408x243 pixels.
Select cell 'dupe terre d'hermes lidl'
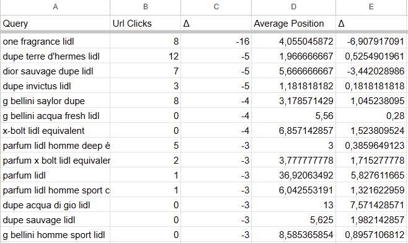55,56
